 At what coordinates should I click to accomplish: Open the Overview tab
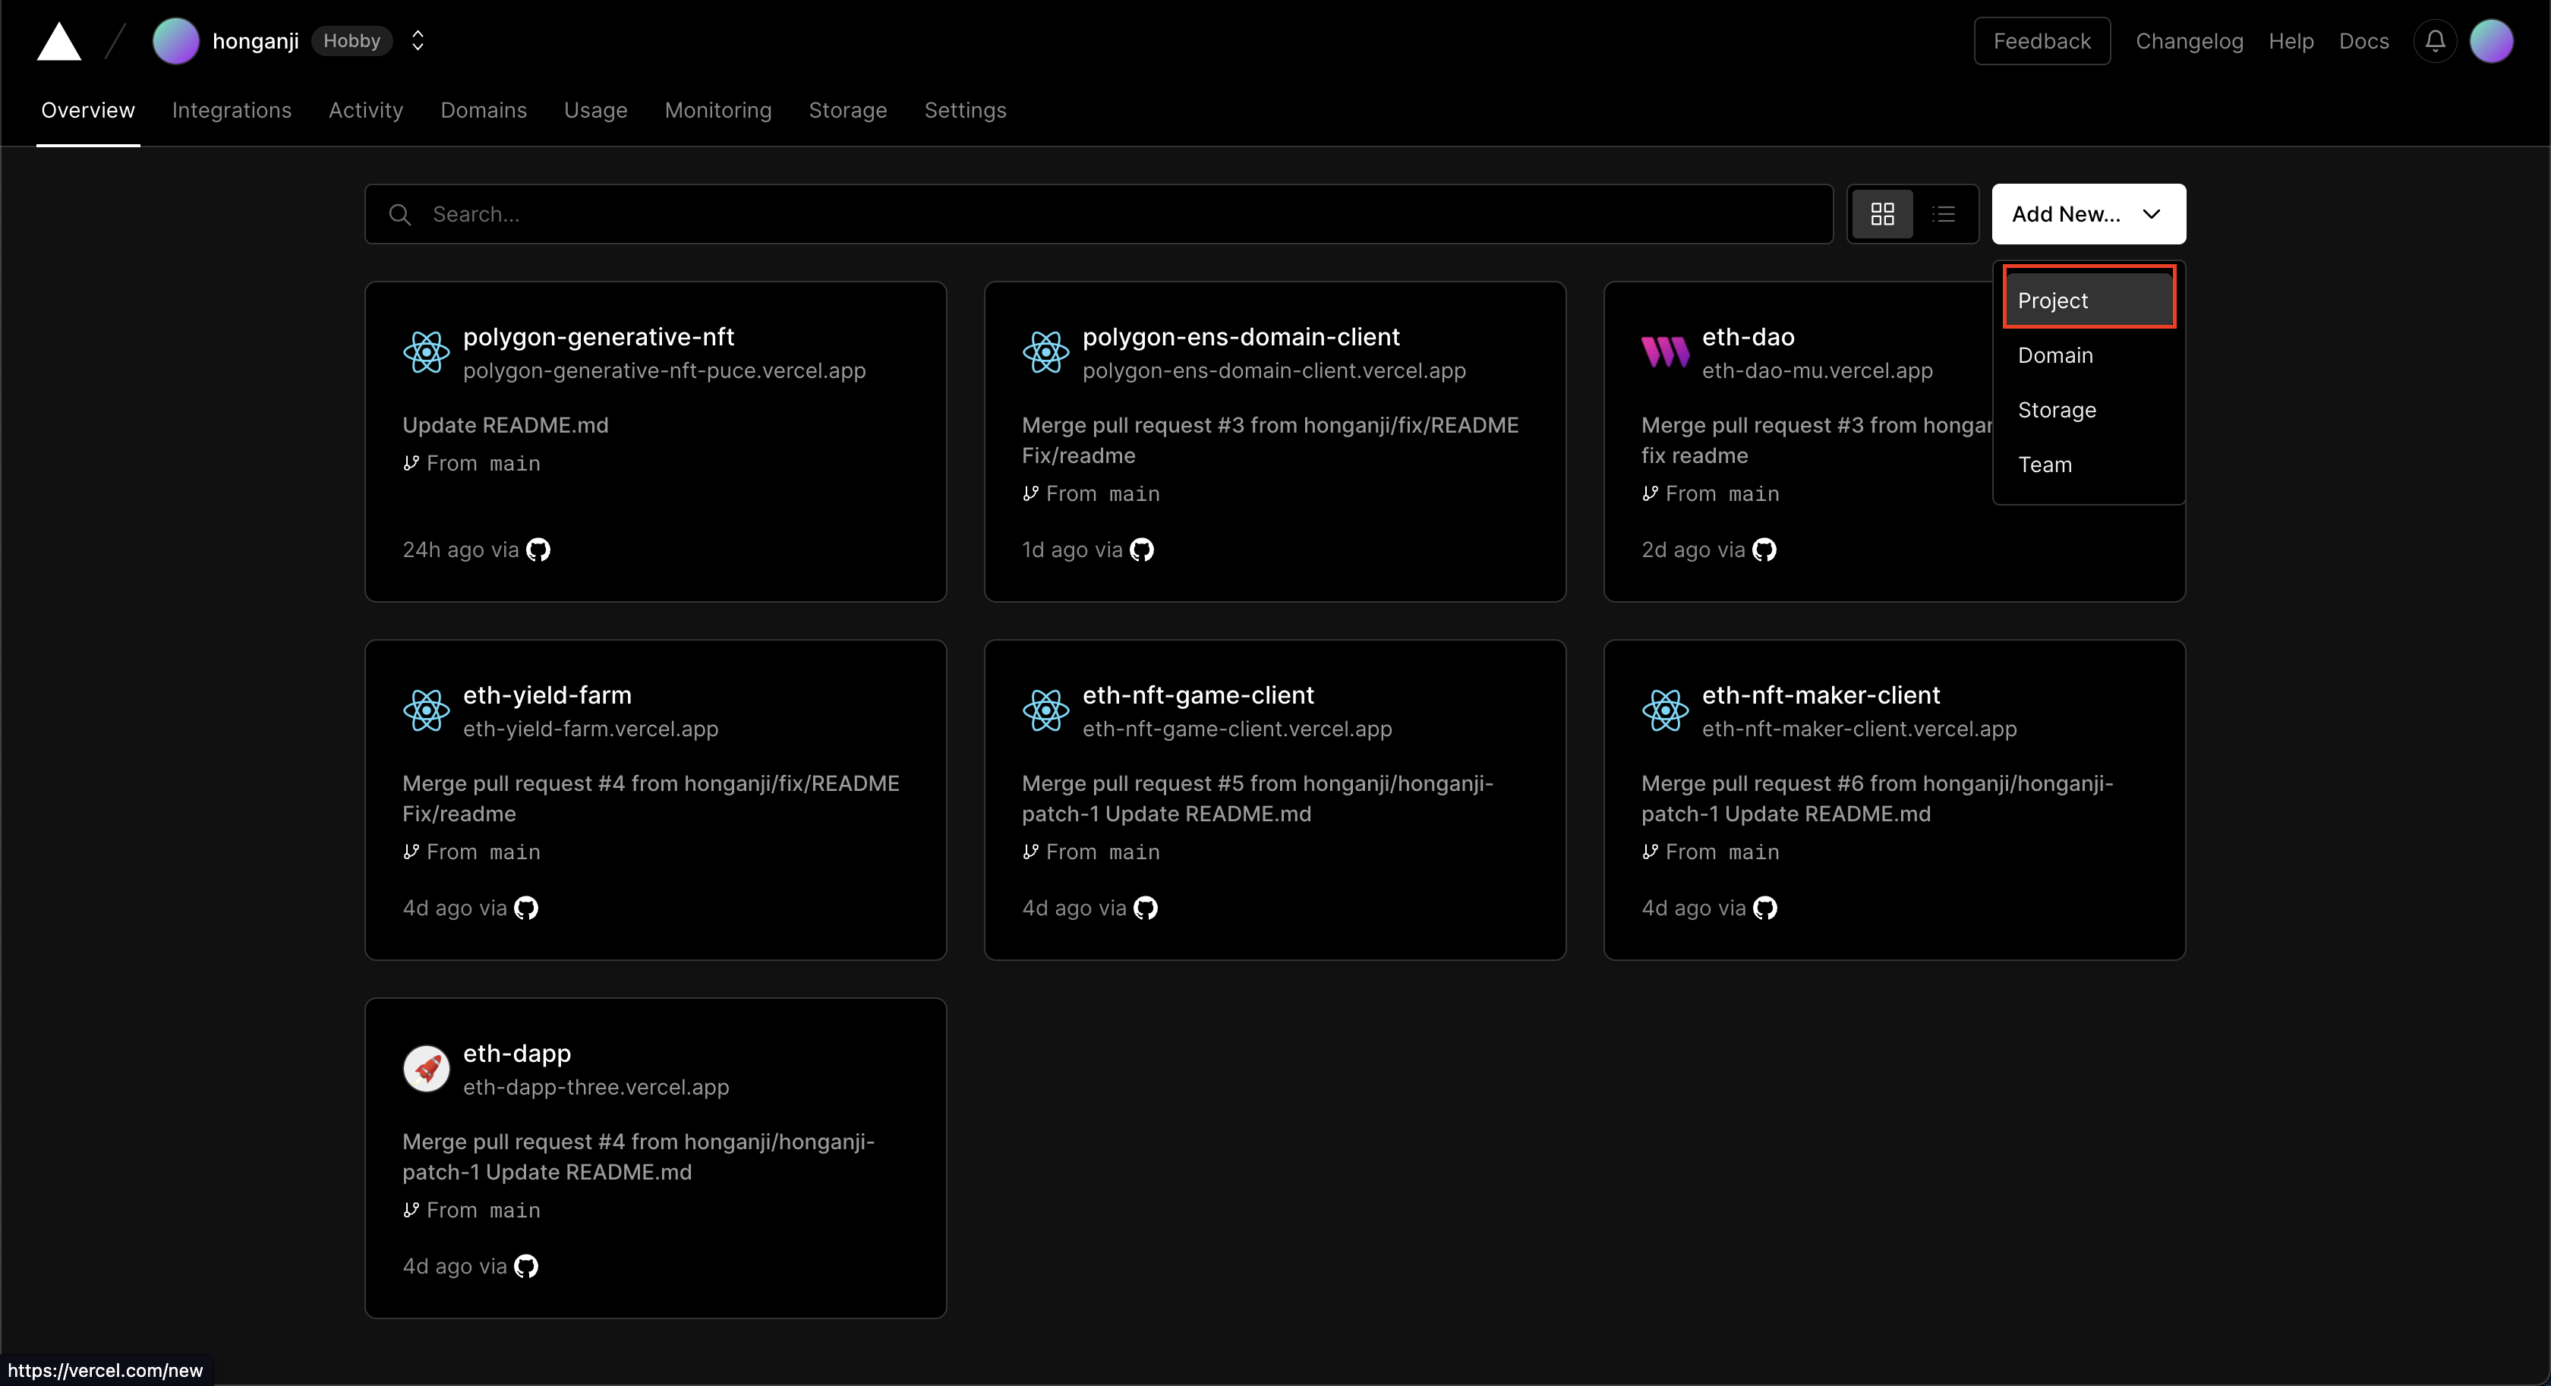tap(88, 110)
